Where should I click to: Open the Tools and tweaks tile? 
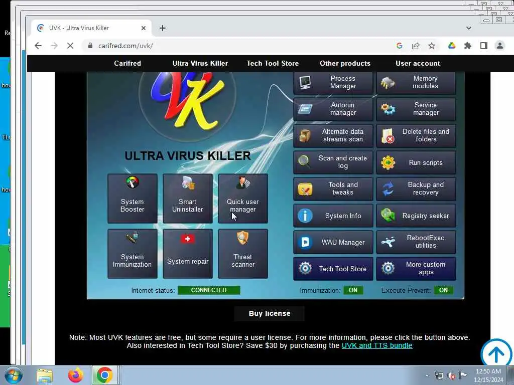coord(333,189)
